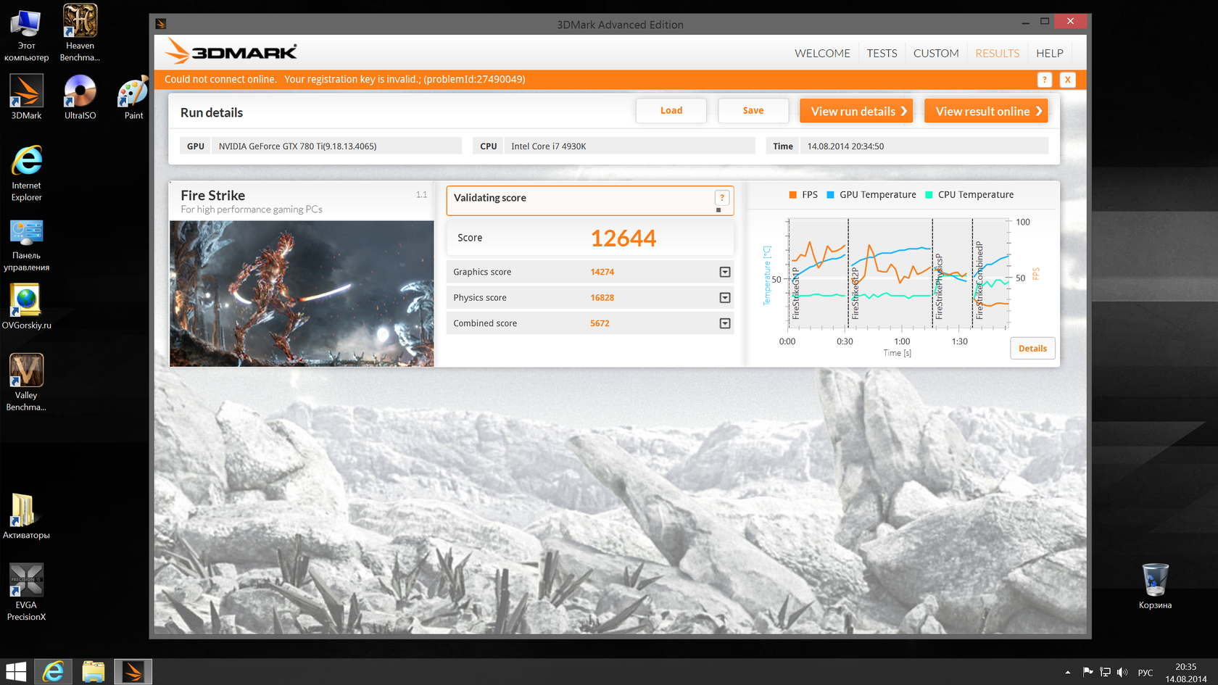Expand the Combined score details

tap(724, 323)
